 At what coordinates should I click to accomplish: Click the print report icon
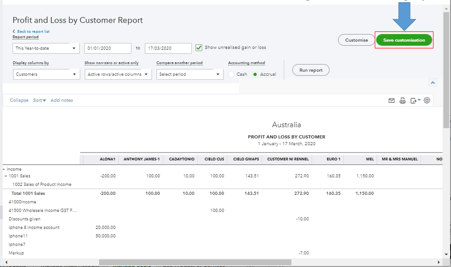coord(403,100)
